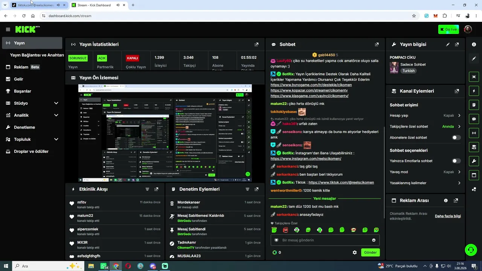Pop out the Etkinlik Akışı panel
Image resolution: width=482 pixels, height=271 pixels.
point(156,189)
